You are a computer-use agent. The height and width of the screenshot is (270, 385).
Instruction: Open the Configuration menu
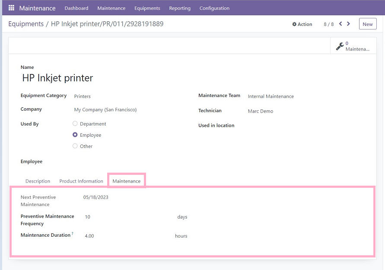pyautogui.click(x=214, y=8)
